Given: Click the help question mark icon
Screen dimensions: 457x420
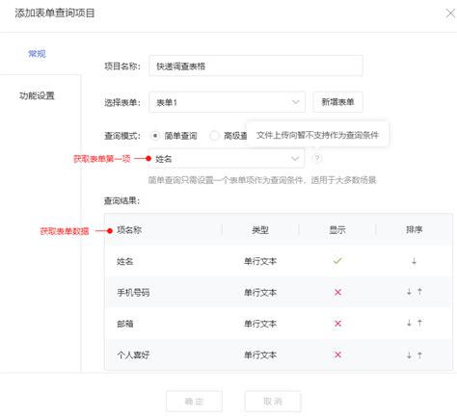Looking at the screenshot, I should click(x=317, y=158).
